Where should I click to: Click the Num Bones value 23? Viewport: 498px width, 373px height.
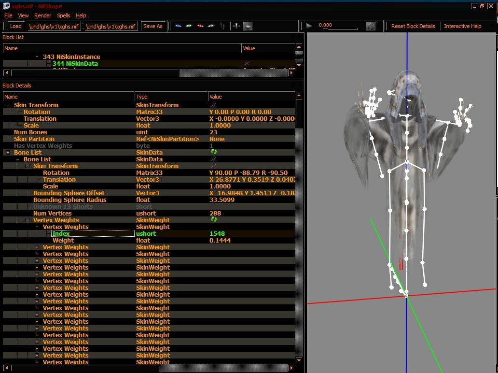(x=213, y=132)
